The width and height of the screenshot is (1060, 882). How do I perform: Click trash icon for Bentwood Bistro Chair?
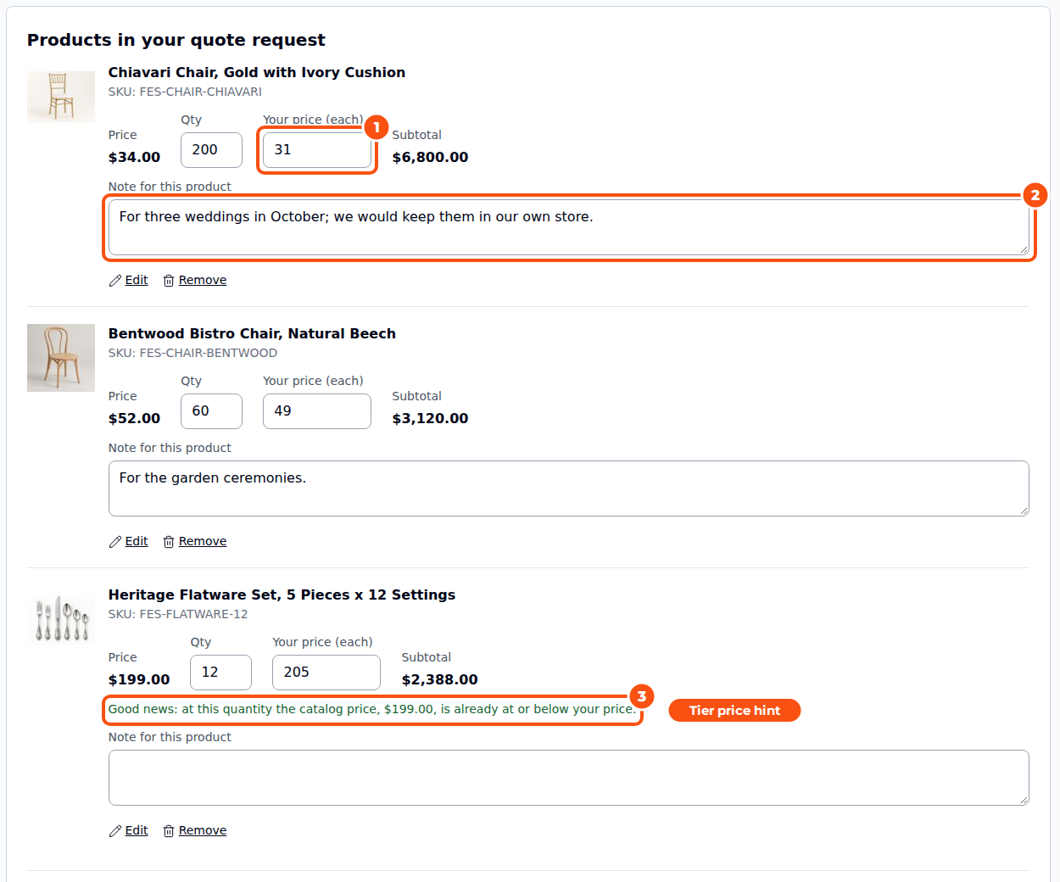click(169, 542)
